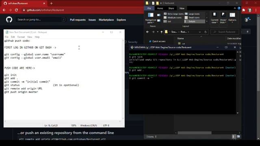
Task: Open Chrome three-dot menu
Action: click(256, 10)
